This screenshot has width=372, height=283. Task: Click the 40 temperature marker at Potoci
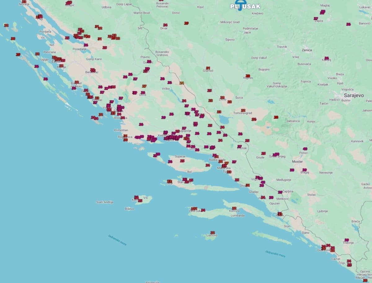[305, 149]
